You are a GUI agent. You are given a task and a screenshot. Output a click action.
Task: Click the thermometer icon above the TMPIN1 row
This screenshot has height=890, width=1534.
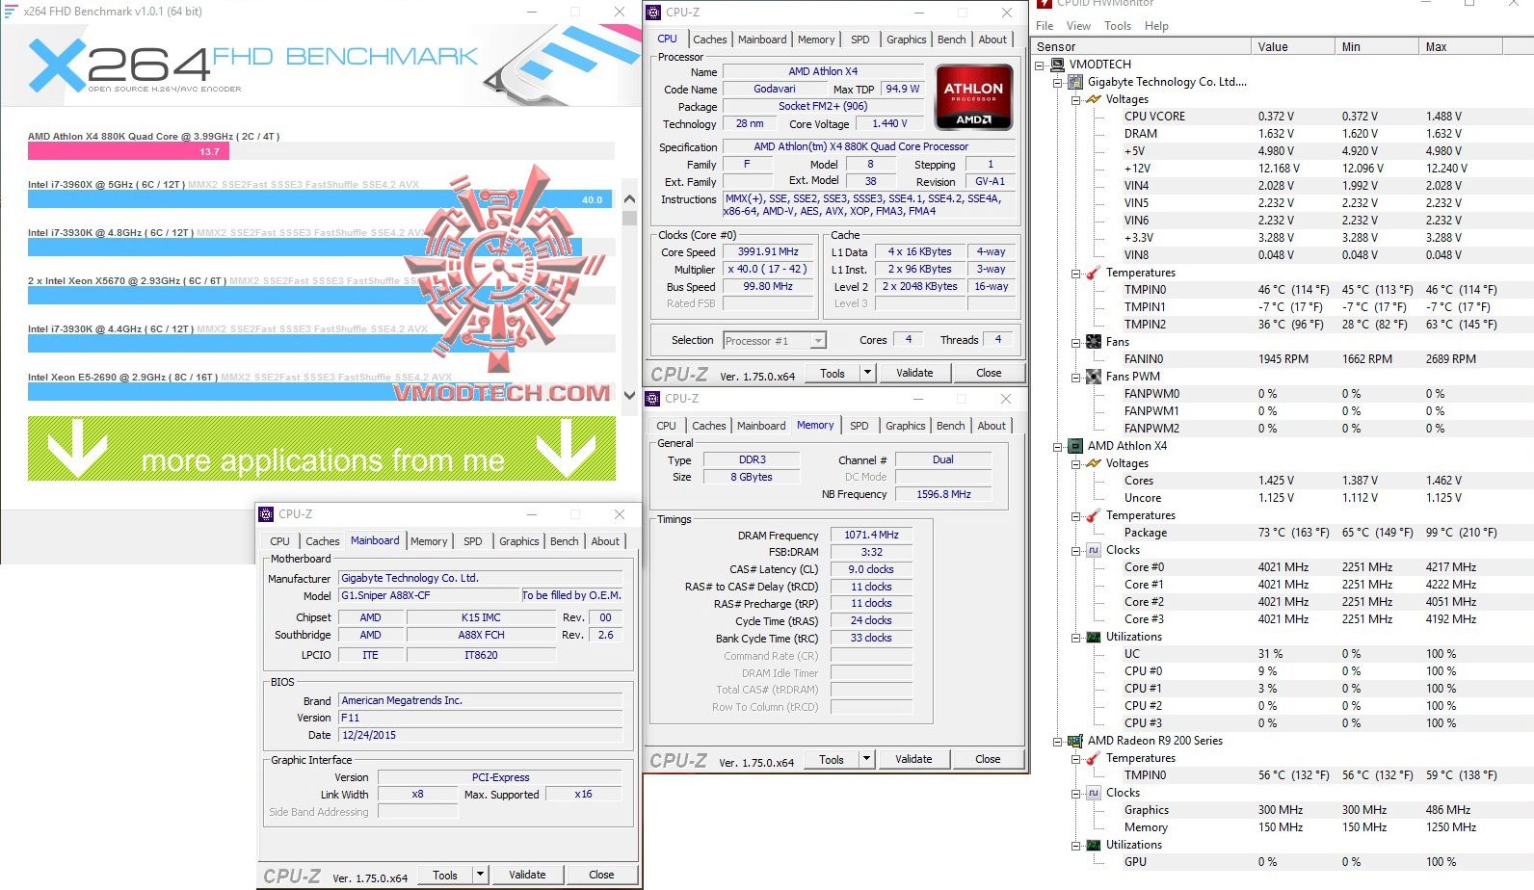click(1094, 273)
